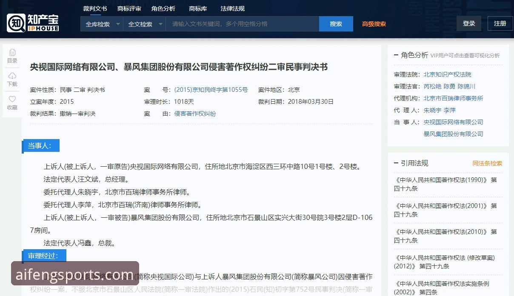Click the 法定代表人汪文斌 line

[86, 179]
